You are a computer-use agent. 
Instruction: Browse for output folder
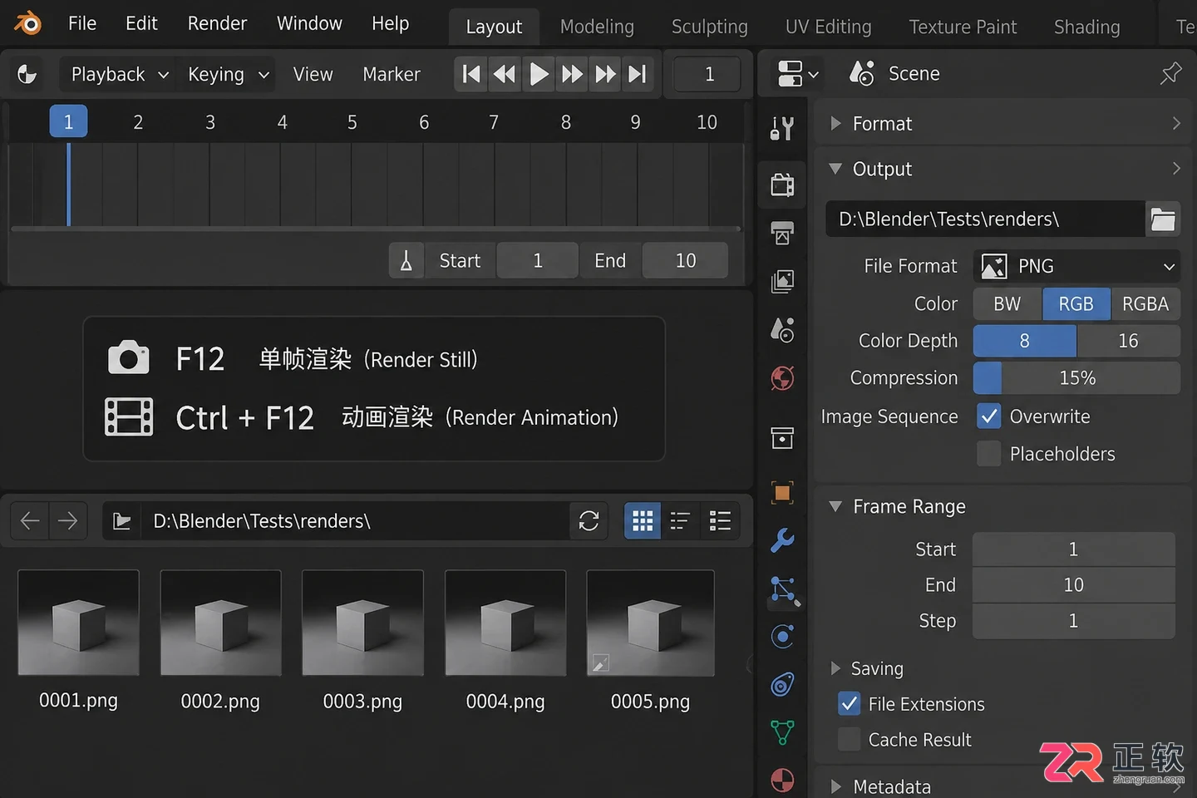pos(1163,219)
